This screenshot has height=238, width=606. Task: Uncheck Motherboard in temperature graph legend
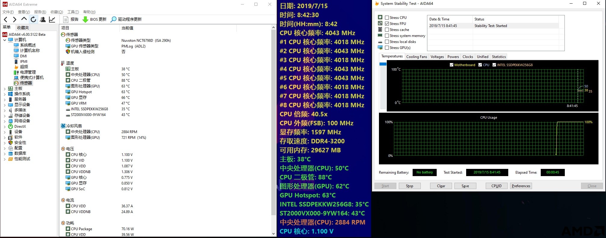(451, 65)
